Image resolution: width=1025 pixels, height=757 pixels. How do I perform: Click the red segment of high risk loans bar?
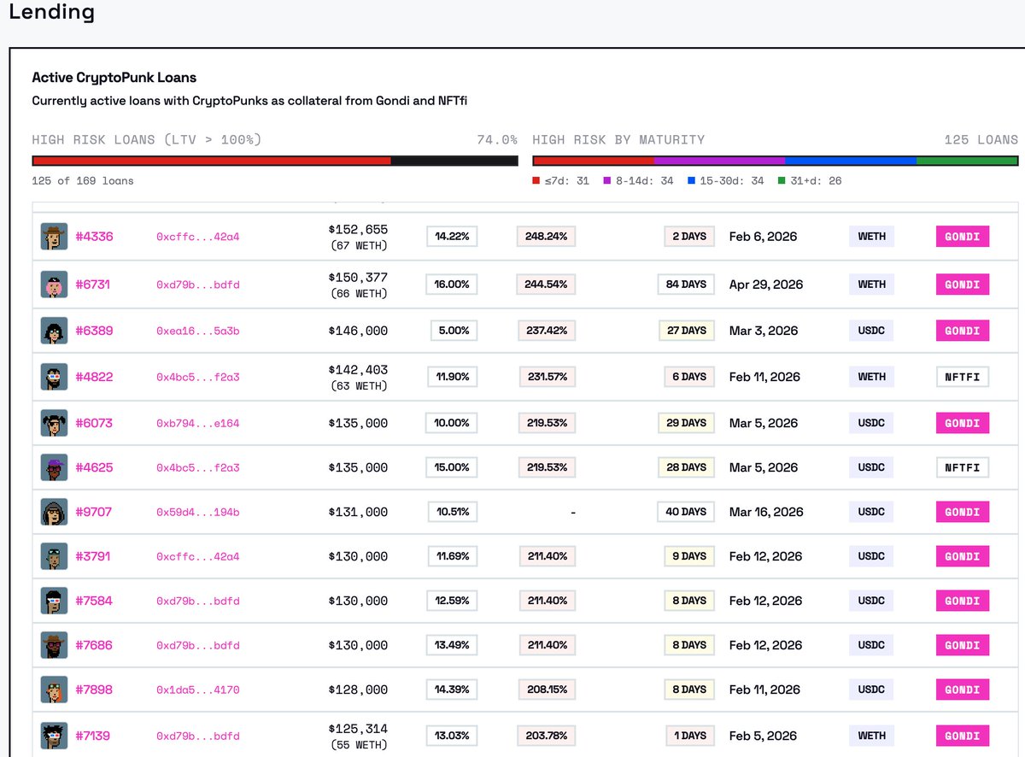[x=212, y=161]
